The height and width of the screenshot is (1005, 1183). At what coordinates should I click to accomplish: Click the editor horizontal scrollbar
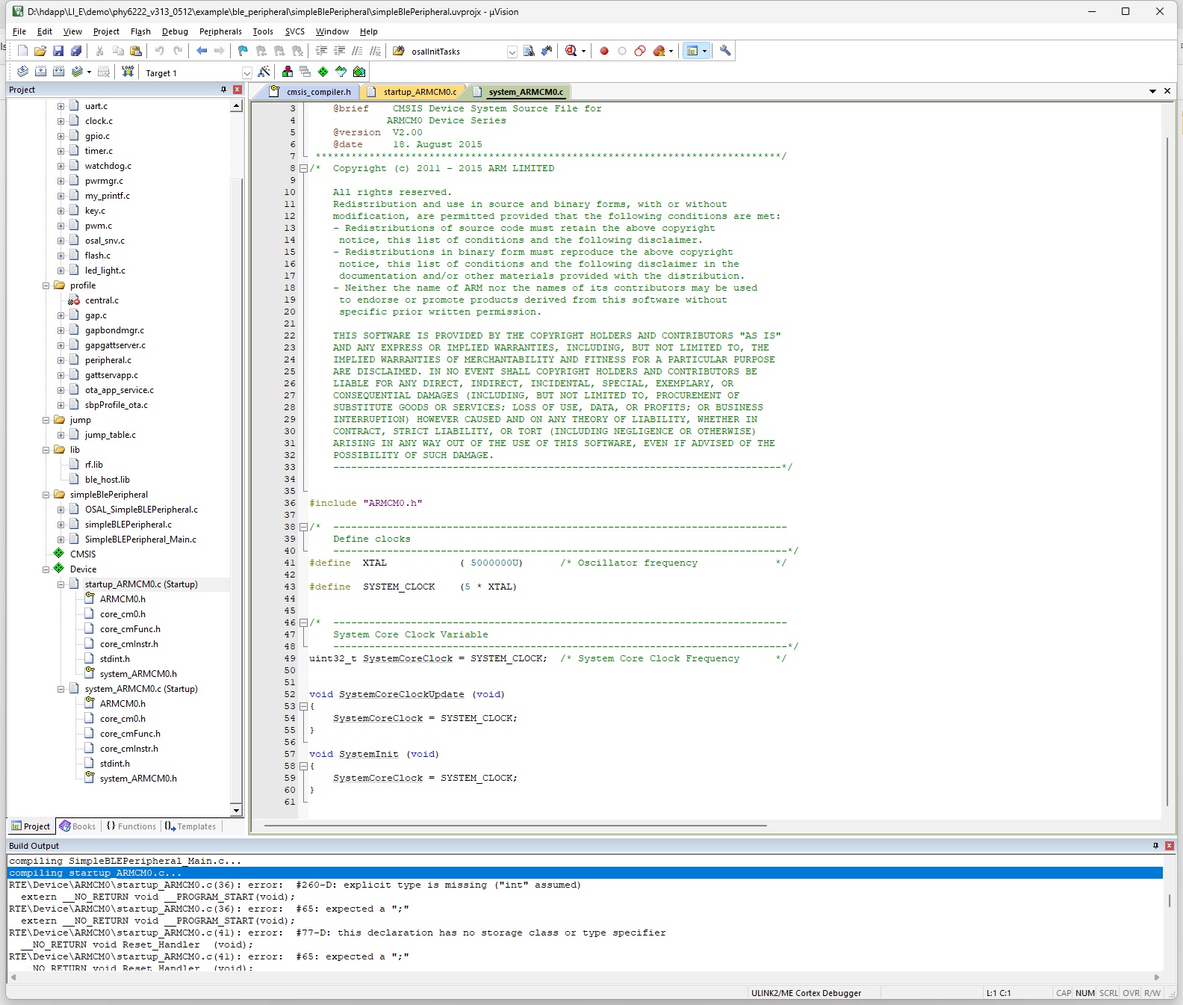[515, 826]
